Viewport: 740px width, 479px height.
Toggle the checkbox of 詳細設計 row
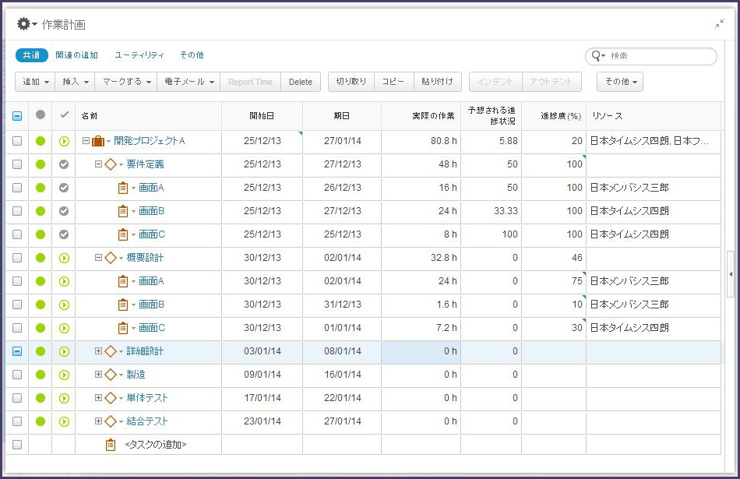pos(17,351)
